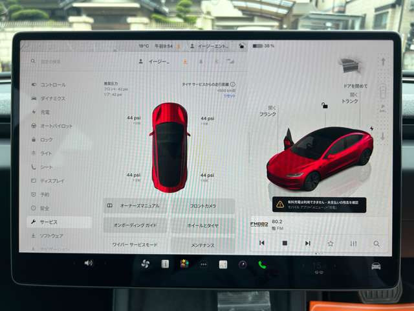Tap 開く トランク to open the trunk

point(349,98)
